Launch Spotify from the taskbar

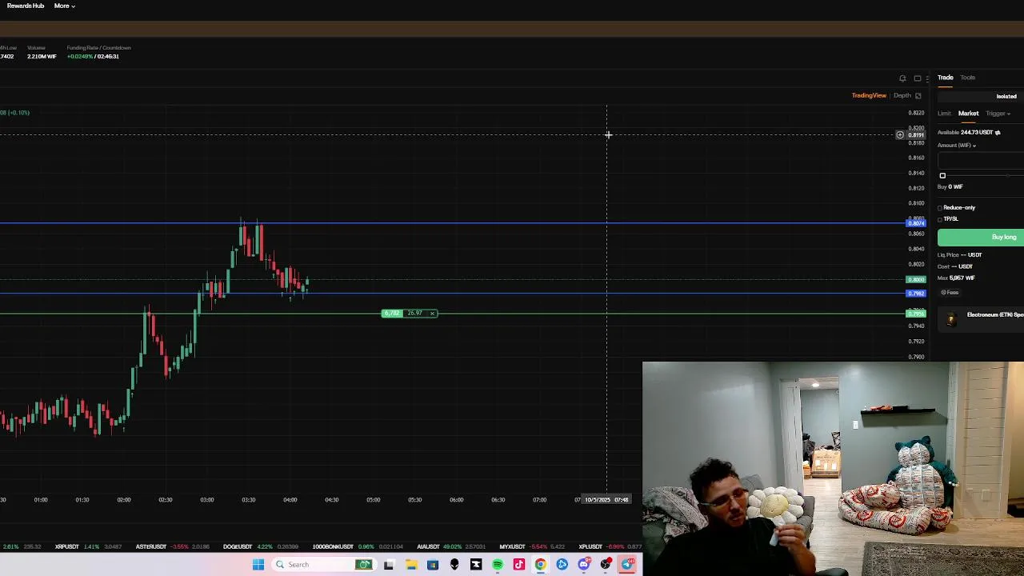click(498, 565)
